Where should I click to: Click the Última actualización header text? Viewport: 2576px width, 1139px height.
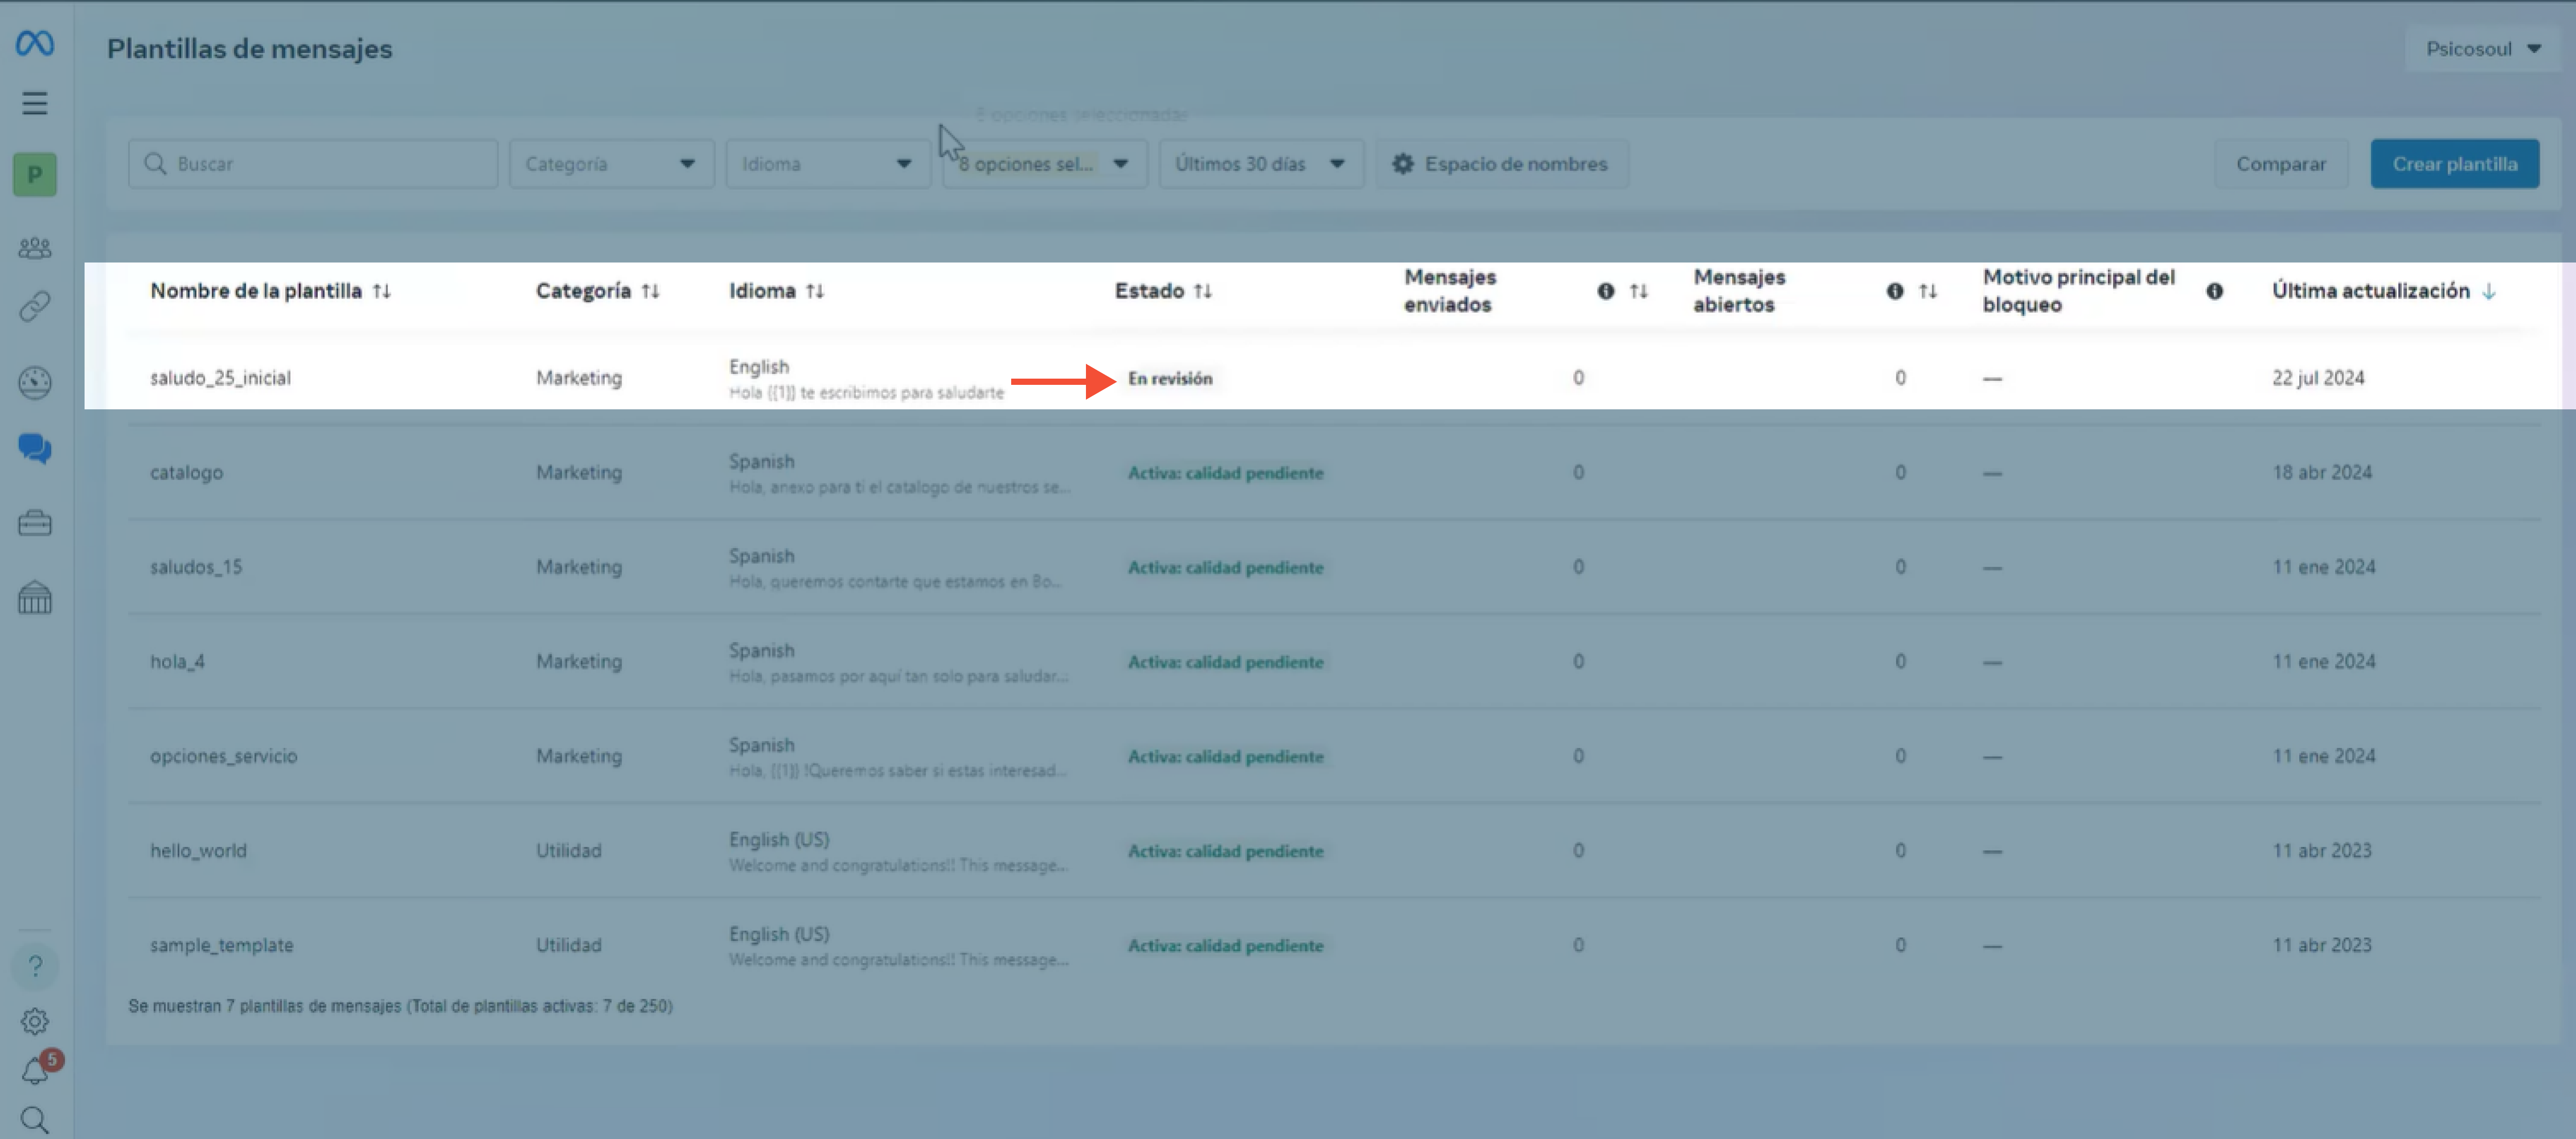[2370, 291]
